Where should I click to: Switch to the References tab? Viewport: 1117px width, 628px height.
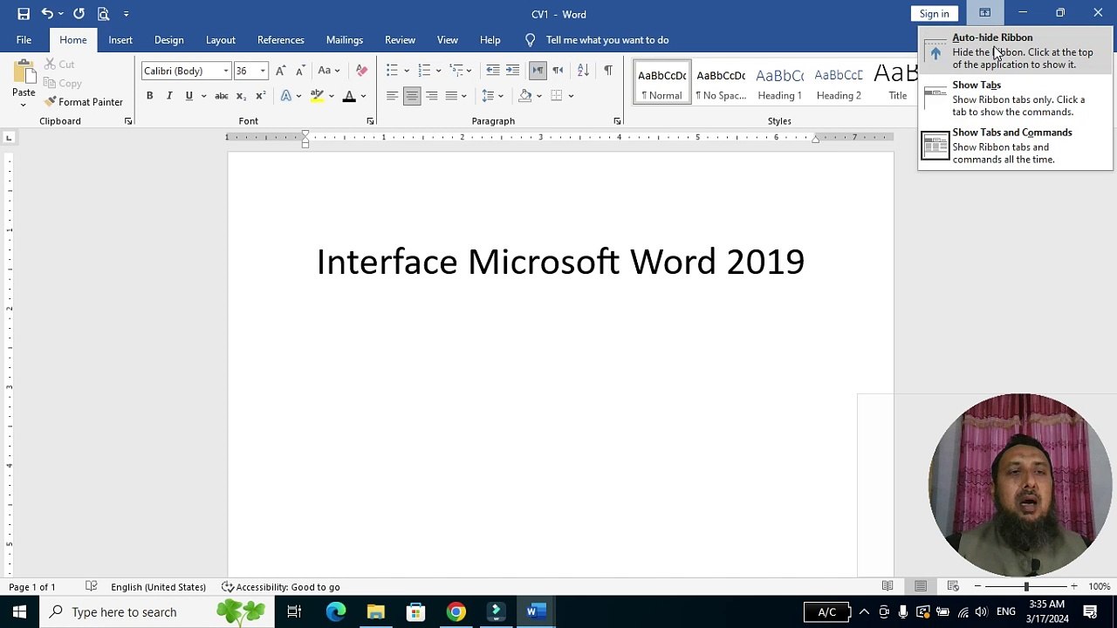click(x=281, y=40)
